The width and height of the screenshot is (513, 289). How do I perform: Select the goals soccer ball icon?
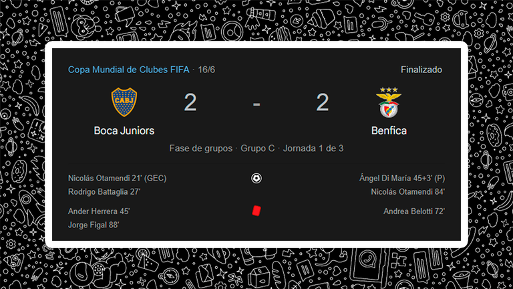coord(256,178)
